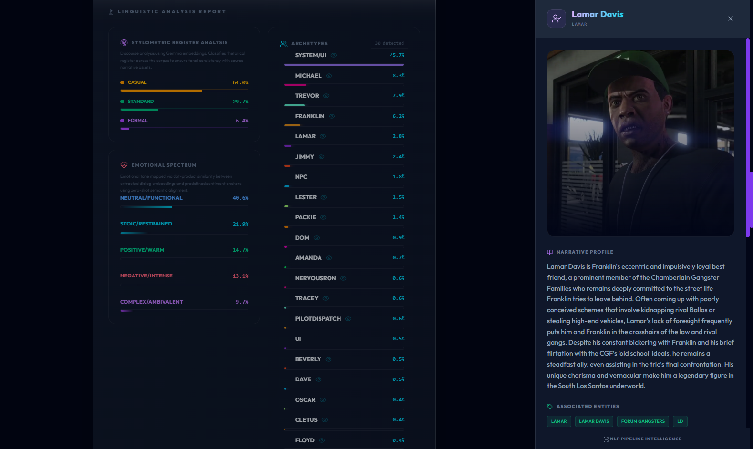Viewport: 753px width, 449px height.
Task: Toggle the eye icon beside LAMAR archetype
Action: (323, 136)
